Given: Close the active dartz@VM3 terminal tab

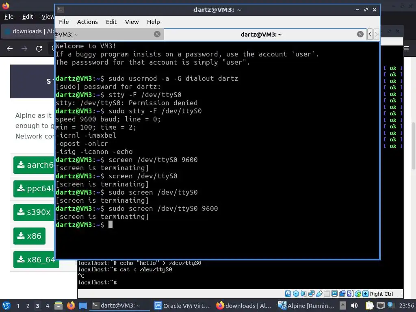Looking at the screenshot, I should point(360,34).
